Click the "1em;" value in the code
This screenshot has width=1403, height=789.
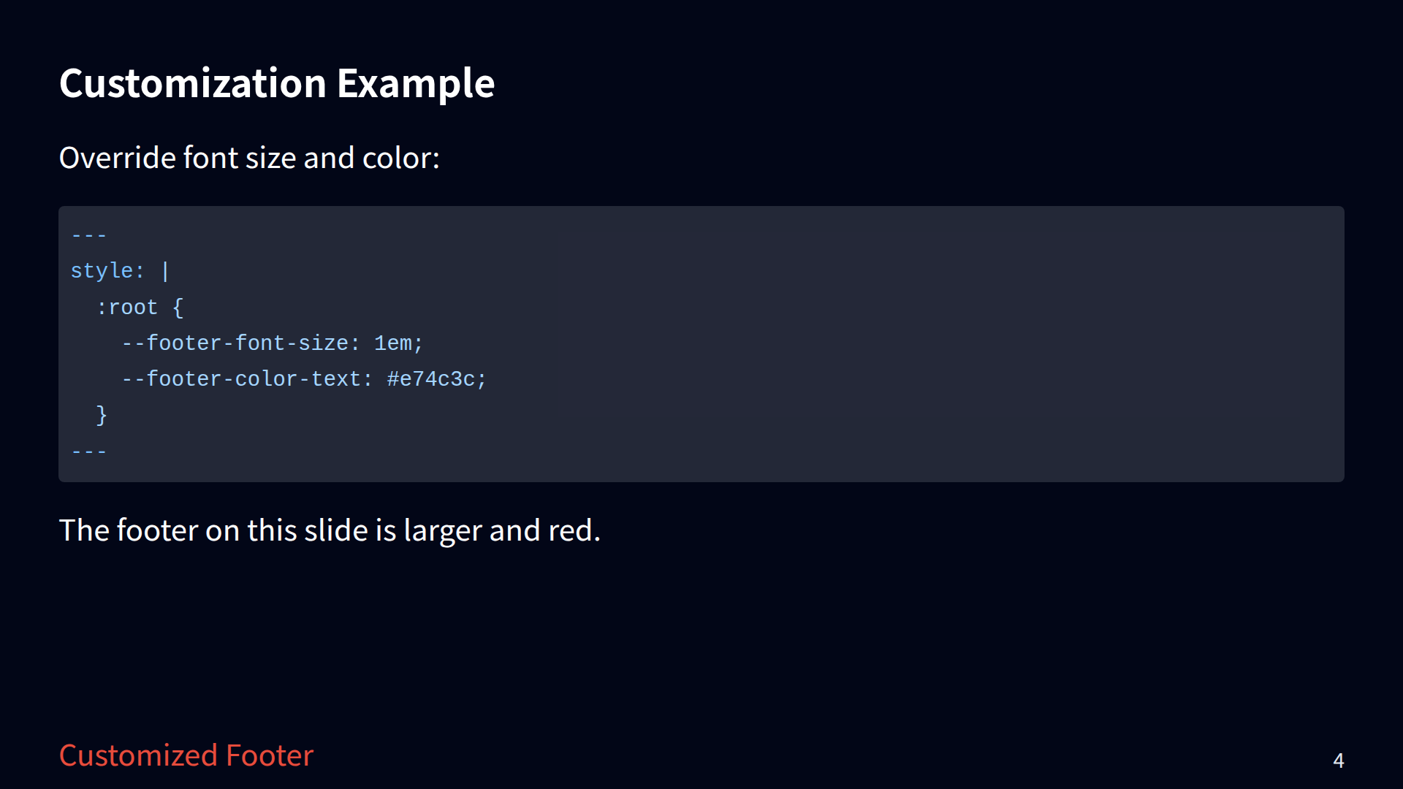398,343
